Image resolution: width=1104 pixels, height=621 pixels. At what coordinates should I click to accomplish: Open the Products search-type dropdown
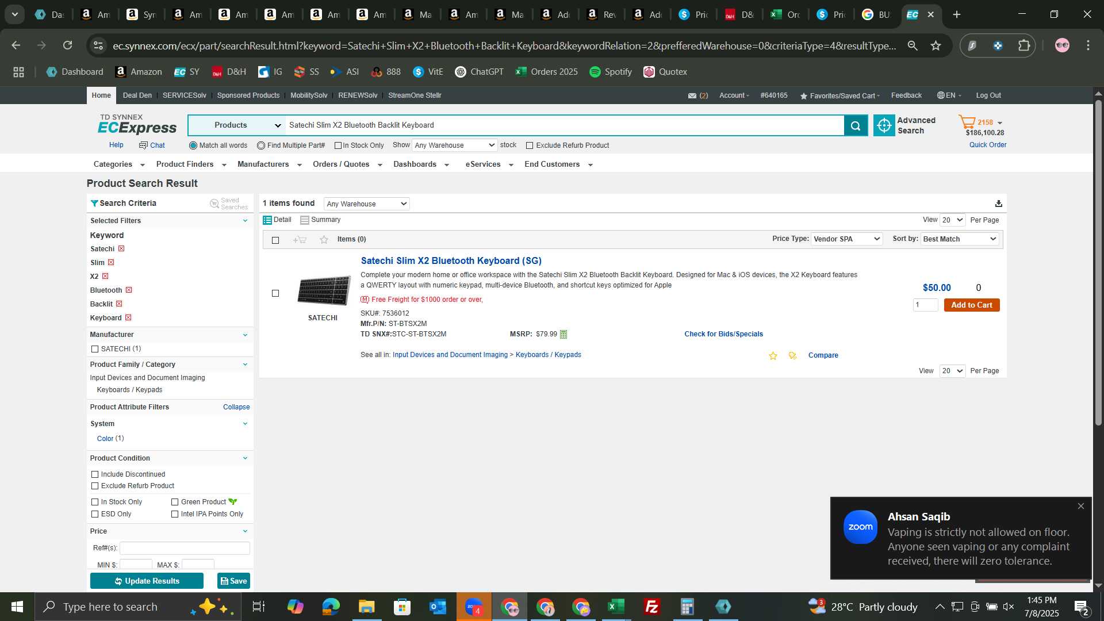237,125
